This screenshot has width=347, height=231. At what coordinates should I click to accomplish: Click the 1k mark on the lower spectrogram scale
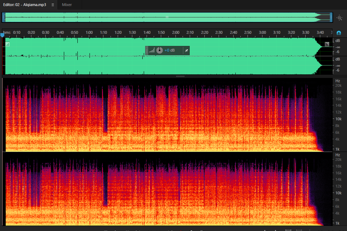(337, 223)
